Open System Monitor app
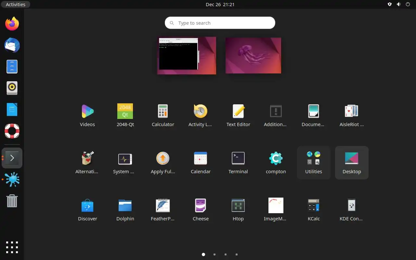 tap(125, 162)
